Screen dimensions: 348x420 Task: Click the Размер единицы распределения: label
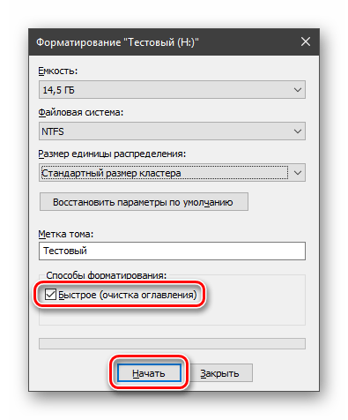pos(112,154)
